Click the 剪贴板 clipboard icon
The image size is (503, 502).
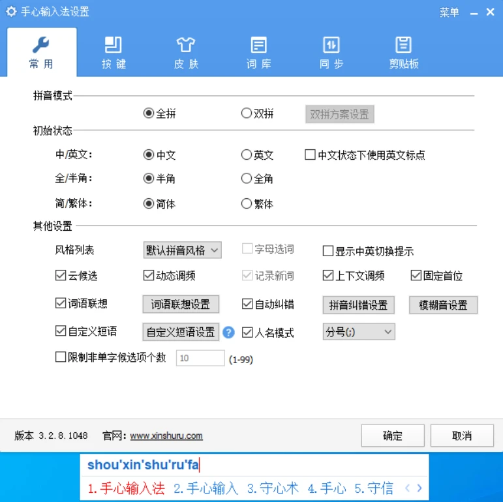[x=404, y=45]
